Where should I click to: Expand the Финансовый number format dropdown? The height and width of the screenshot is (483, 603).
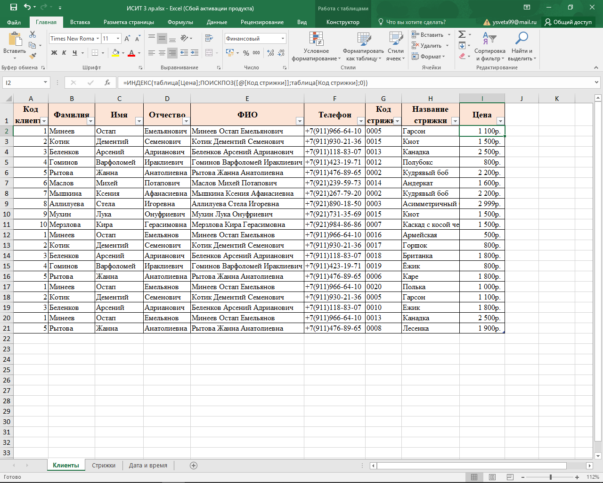283,39
